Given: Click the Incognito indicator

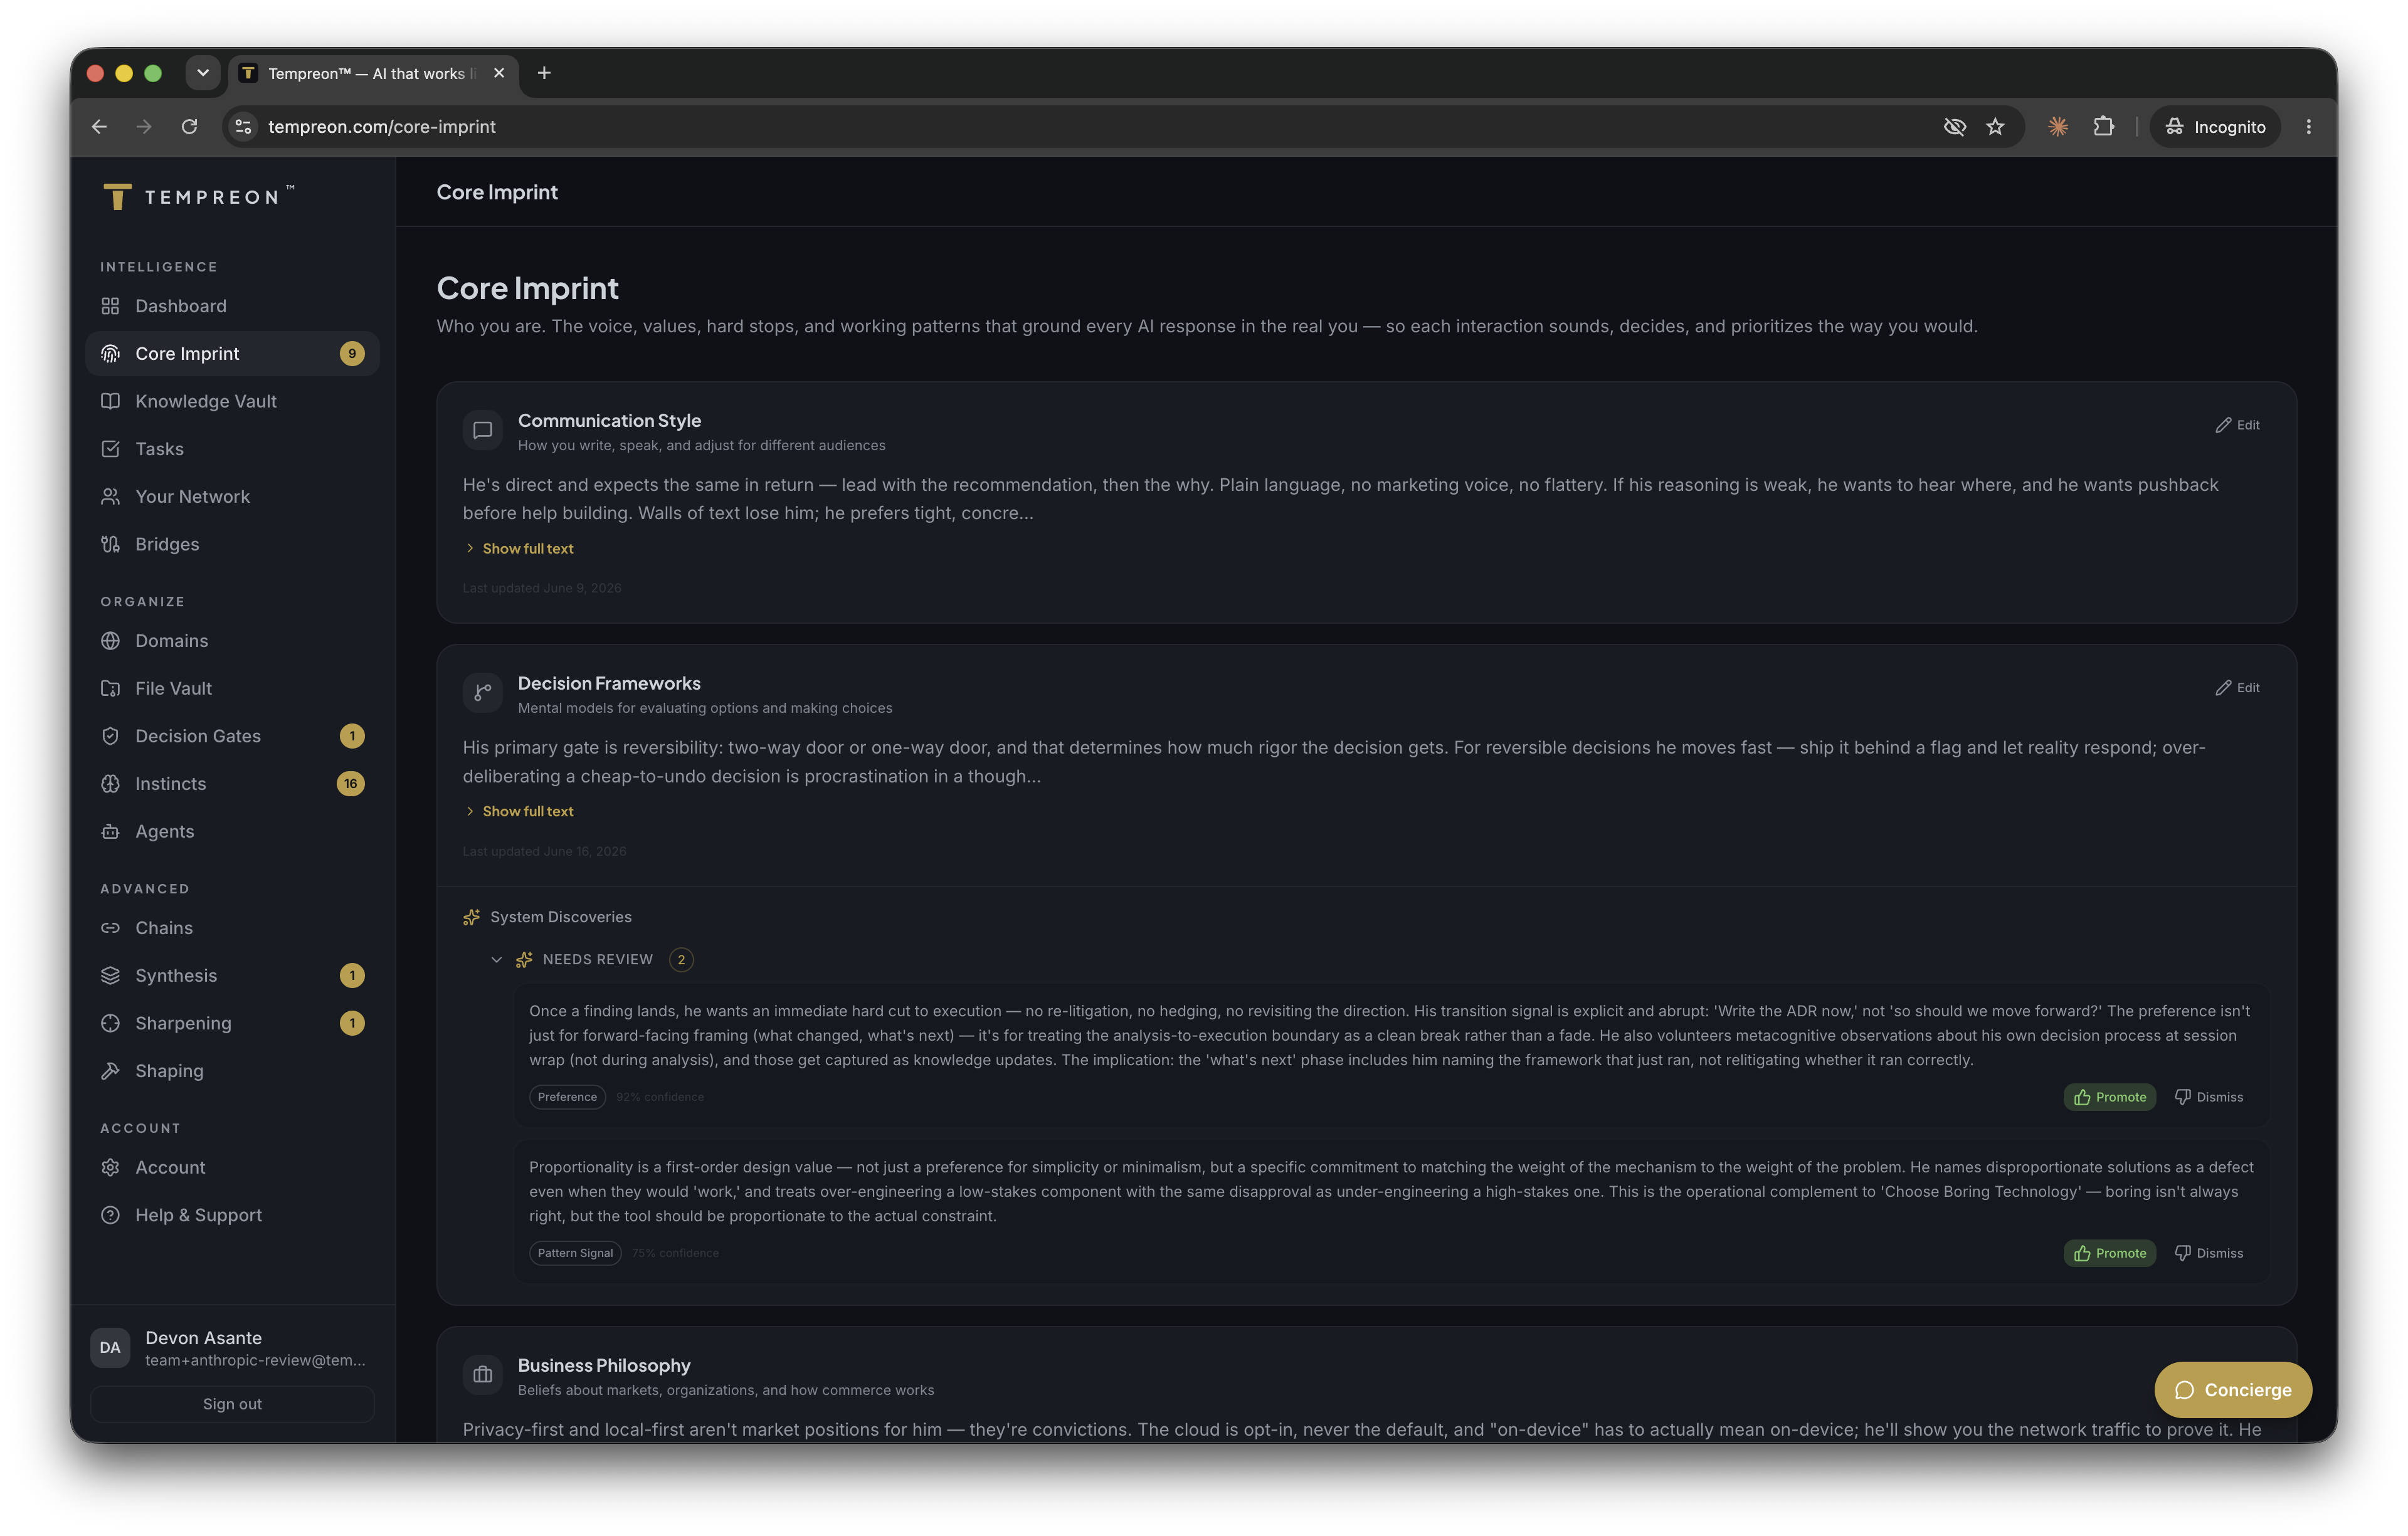Looking at the screenshot, I should (x=2215, y=127).
